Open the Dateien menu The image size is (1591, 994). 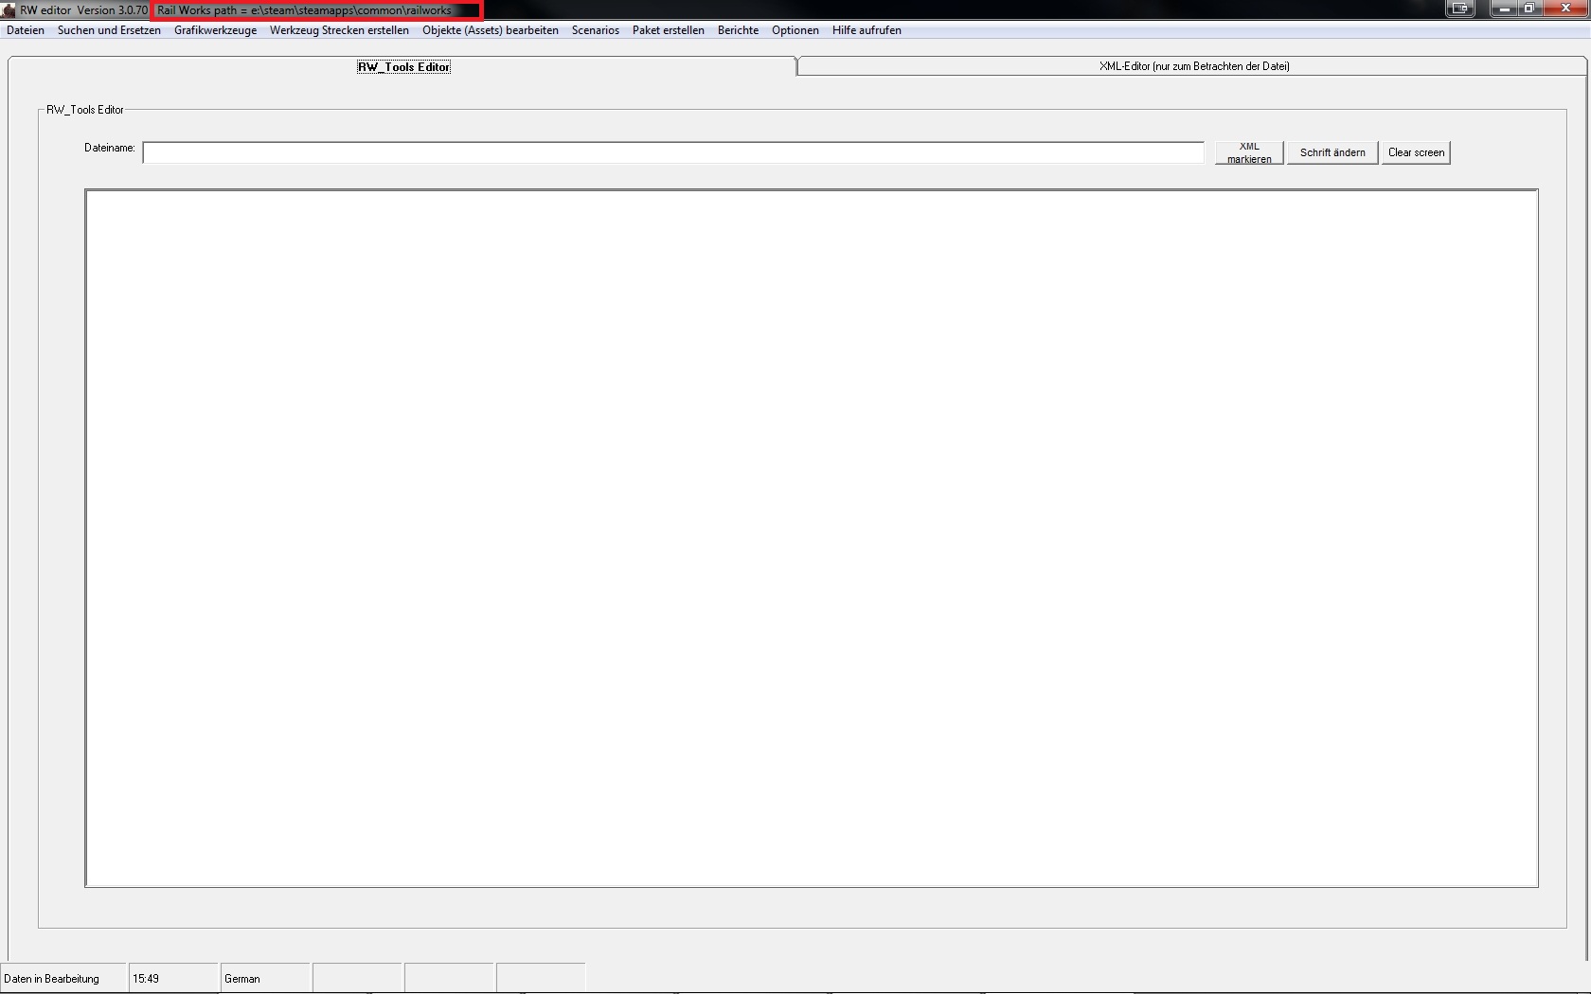(26, 30)
